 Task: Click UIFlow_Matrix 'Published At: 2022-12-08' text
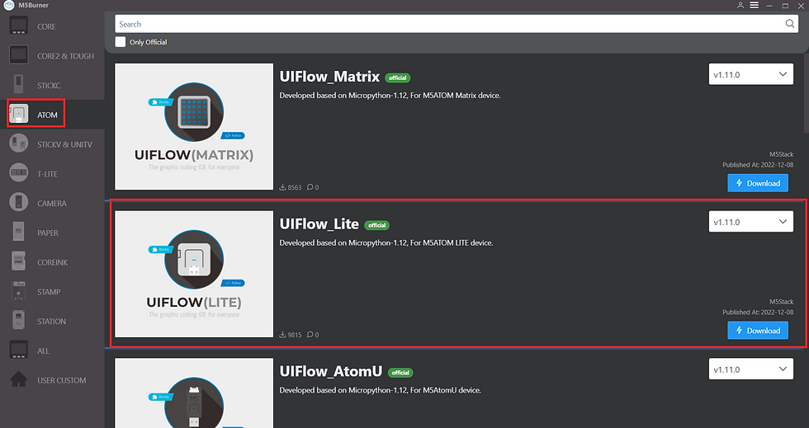click(758, 165)
